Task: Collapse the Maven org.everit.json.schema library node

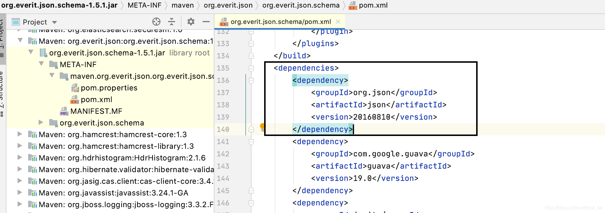Action: tap(20, 40)
